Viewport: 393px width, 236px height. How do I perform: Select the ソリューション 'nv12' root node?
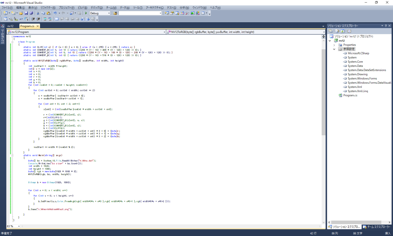353,36
